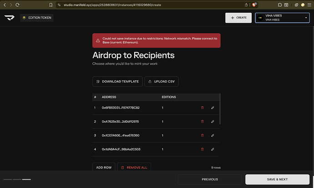Reload the page
Image resolution: width=314 pixels, height=188 pixels.
[x=17, y=5]
